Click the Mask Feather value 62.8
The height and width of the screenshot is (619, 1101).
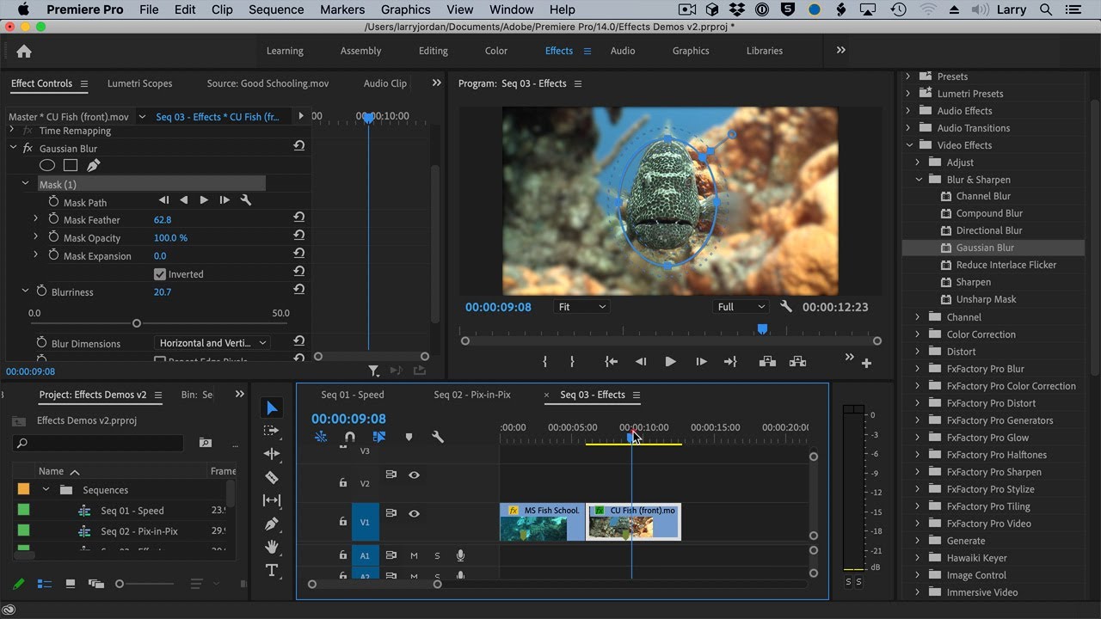[x=163, y=220]
